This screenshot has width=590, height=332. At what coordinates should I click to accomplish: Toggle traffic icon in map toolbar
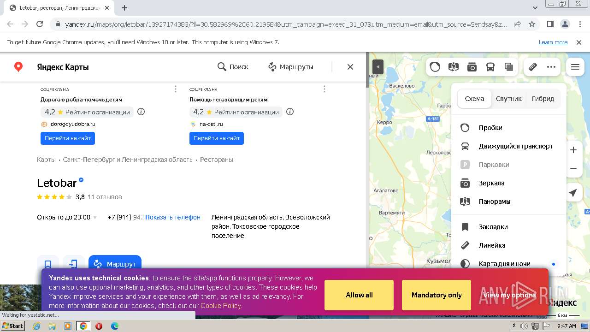click(435, 67)
